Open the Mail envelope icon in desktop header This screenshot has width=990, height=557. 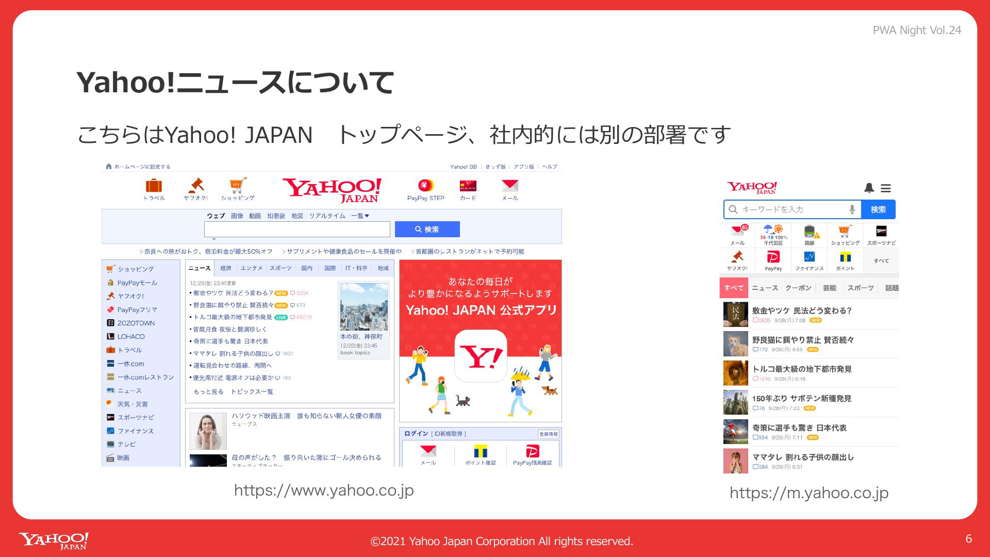(x=510, y=185)
